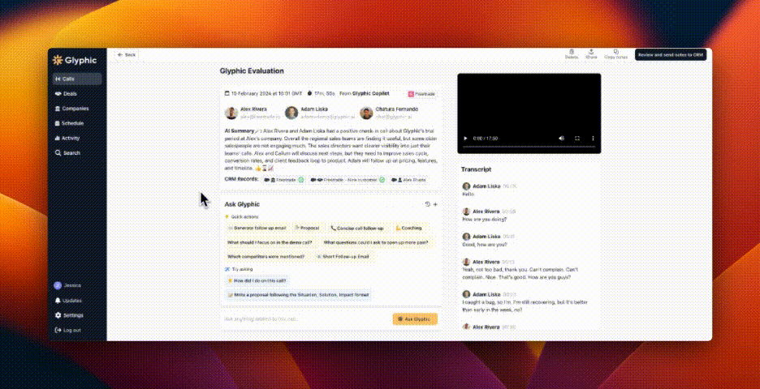Open the Deals section in sidebar
The image size is (760, 389).
77,94
